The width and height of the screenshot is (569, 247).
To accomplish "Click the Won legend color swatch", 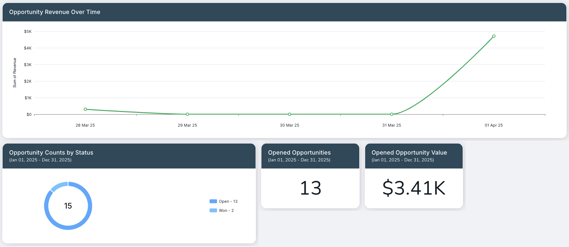I will [x=213, y=211].
